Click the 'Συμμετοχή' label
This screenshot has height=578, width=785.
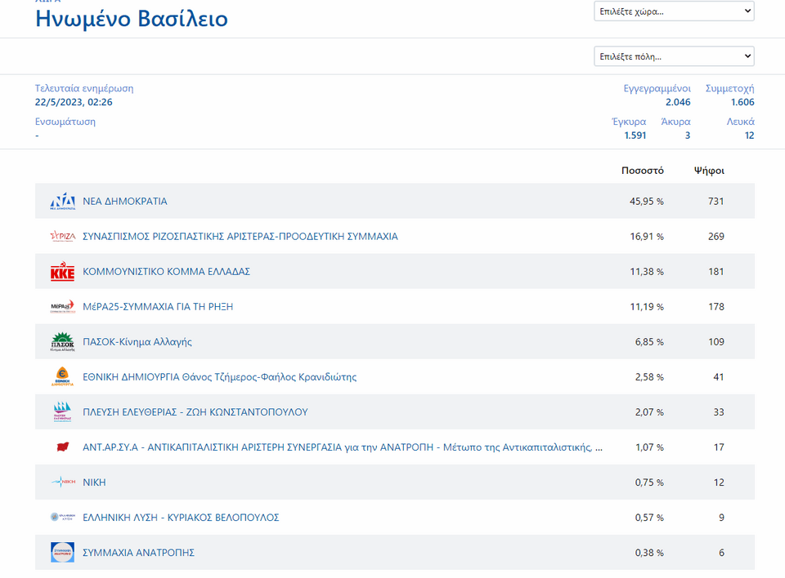pyautogui.click(x=729, y=88)
